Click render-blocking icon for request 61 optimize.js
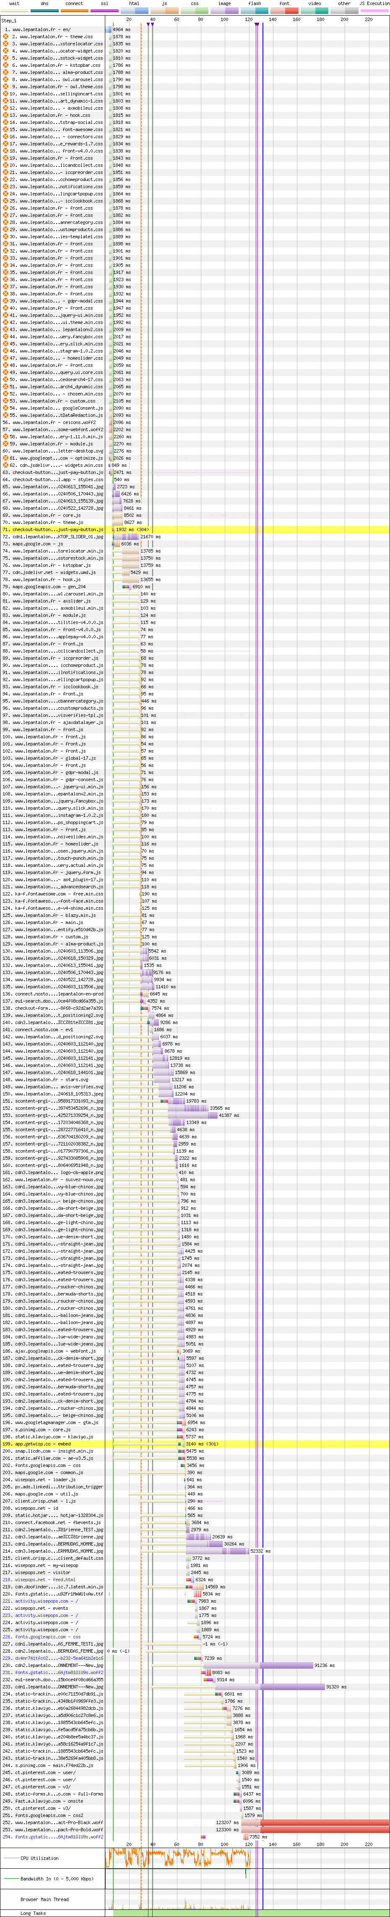The image size is (390, 1917). click(6, 458)
